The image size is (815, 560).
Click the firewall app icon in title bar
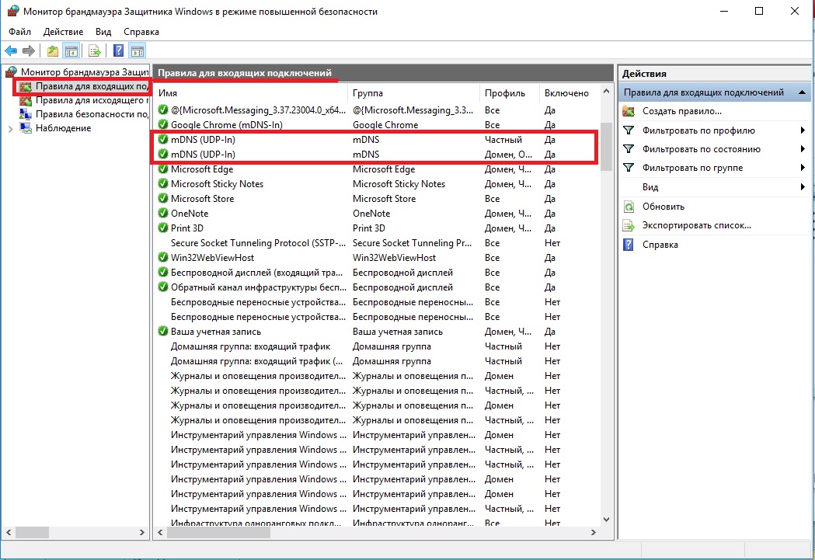13,11
